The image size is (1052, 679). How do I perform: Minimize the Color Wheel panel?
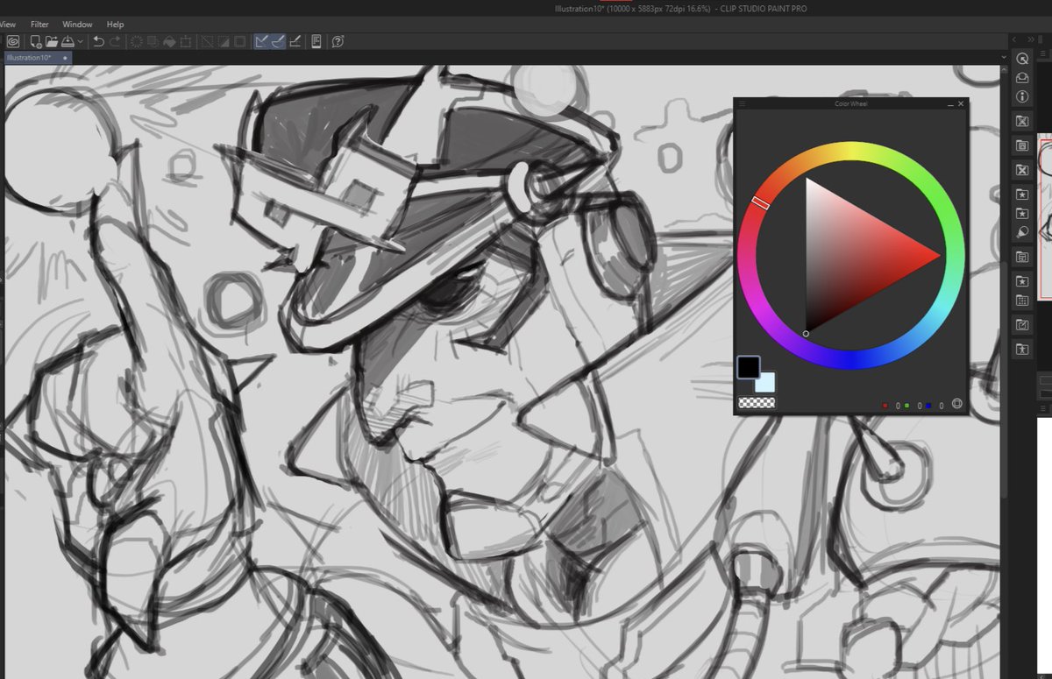coord(950,104)
